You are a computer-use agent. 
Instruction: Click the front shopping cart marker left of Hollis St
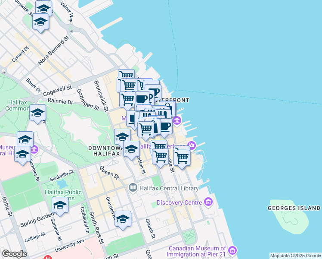(x=161, y=157)
